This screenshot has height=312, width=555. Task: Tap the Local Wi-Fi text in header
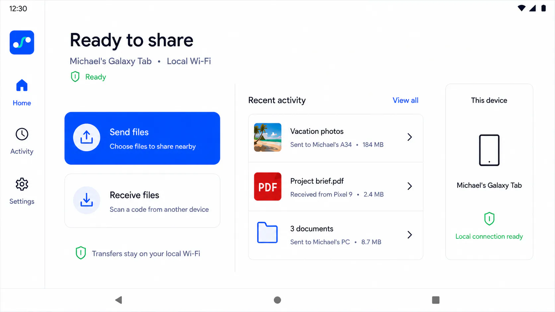(x=189, y=61)
